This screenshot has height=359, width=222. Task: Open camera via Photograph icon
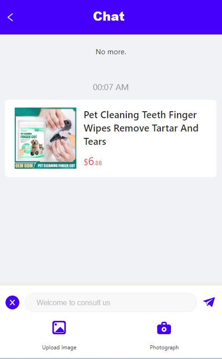pos(164,328)
